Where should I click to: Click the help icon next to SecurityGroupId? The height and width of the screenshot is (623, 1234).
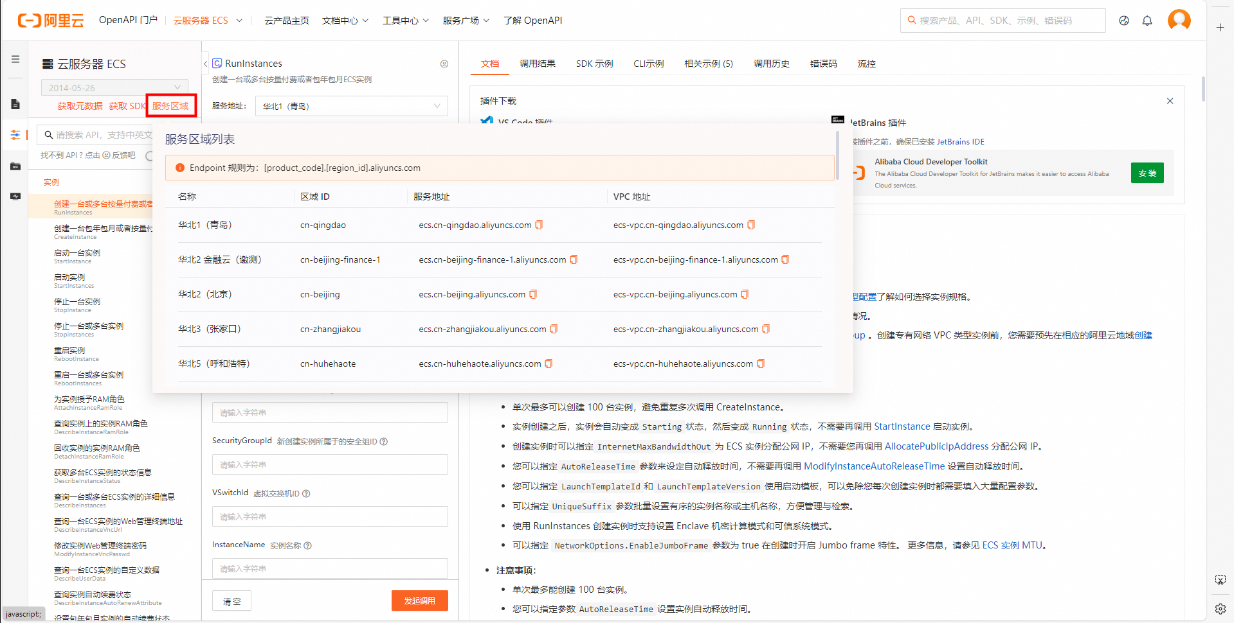384,441
